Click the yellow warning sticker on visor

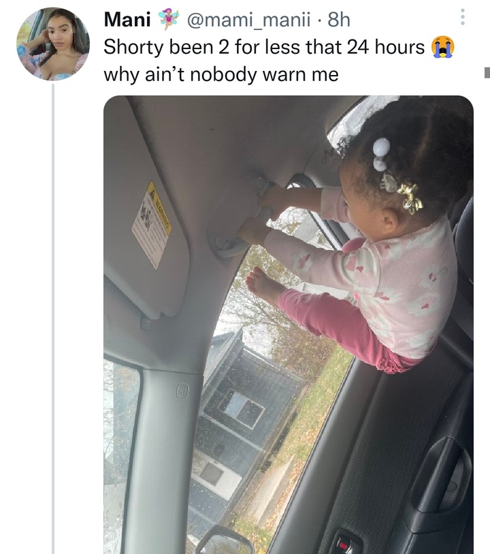(x=152, y=226)
